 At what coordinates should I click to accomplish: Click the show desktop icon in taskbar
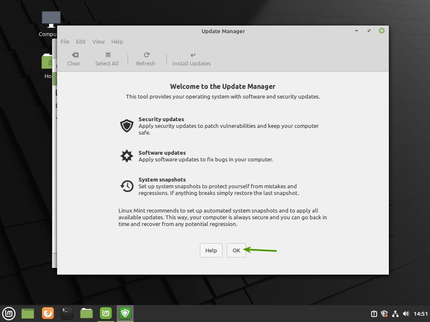(28, 313)
